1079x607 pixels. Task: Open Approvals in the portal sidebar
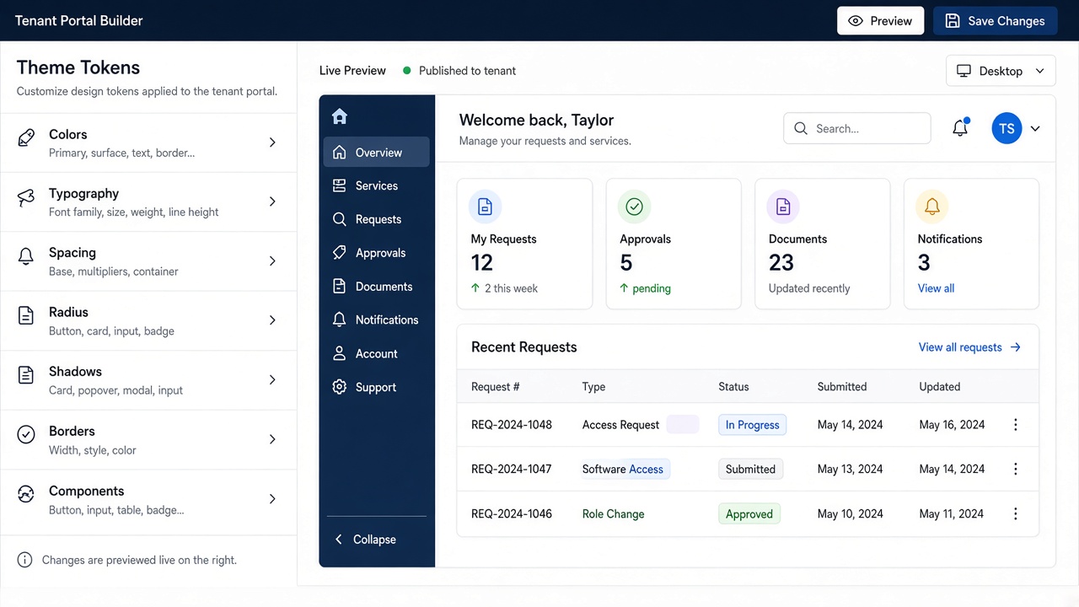(x=376, y=253)
